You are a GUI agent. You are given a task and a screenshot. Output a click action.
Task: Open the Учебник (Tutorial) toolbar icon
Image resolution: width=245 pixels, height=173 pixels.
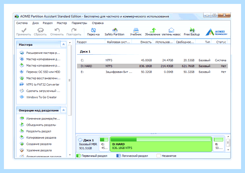coord(136,30)
